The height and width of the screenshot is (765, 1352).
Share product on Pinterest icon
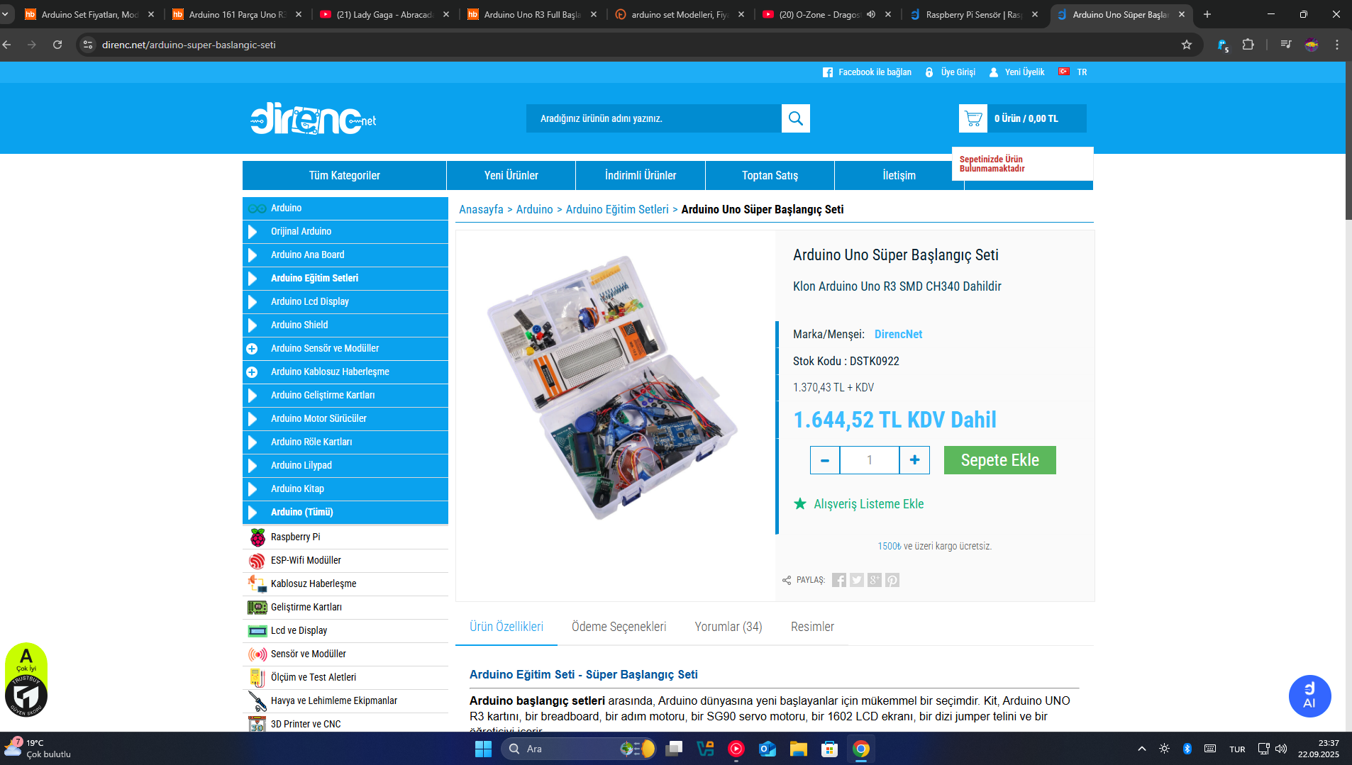pyautogui.click(x=892, y=580)
